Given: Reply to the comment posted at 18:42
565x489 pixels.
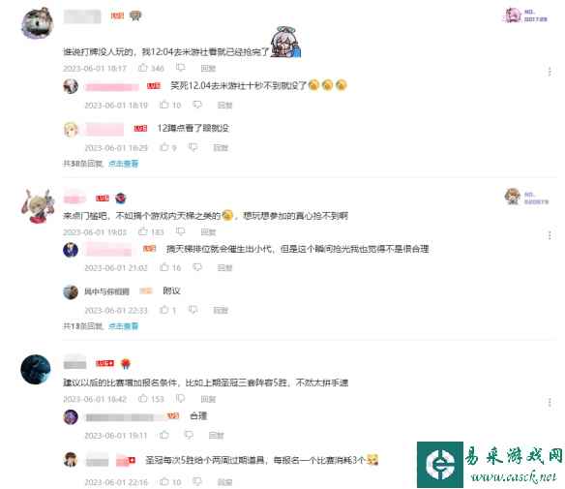Looking at the screenshot, I should click(x=208, y=399).
